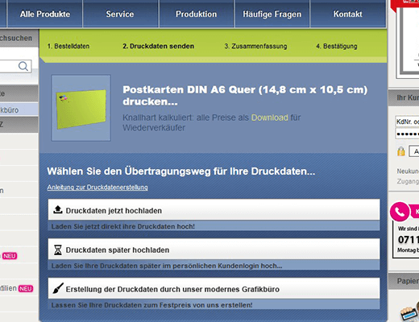
Task: Select step 3. Zusammenfassung
Action: [255, 46]
